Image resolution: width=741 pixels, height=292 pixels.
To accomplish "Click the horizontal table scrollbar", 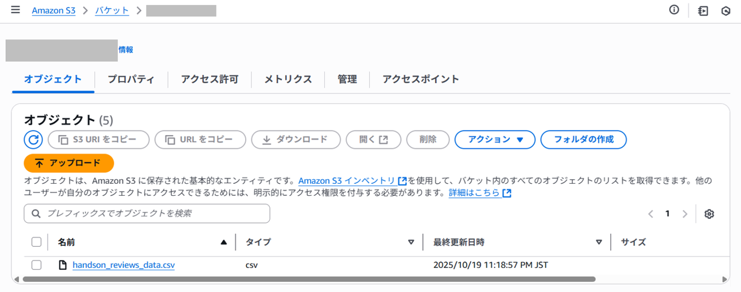I will click(309, 279).
